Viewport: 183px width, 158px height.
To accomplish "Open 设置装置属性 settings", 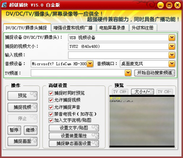I will click(74, 136).
